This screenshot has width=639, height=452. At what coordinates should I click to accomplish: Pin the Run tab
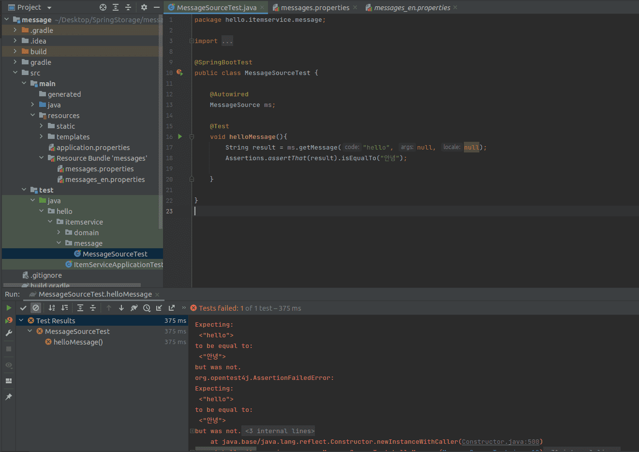point(9,397)
